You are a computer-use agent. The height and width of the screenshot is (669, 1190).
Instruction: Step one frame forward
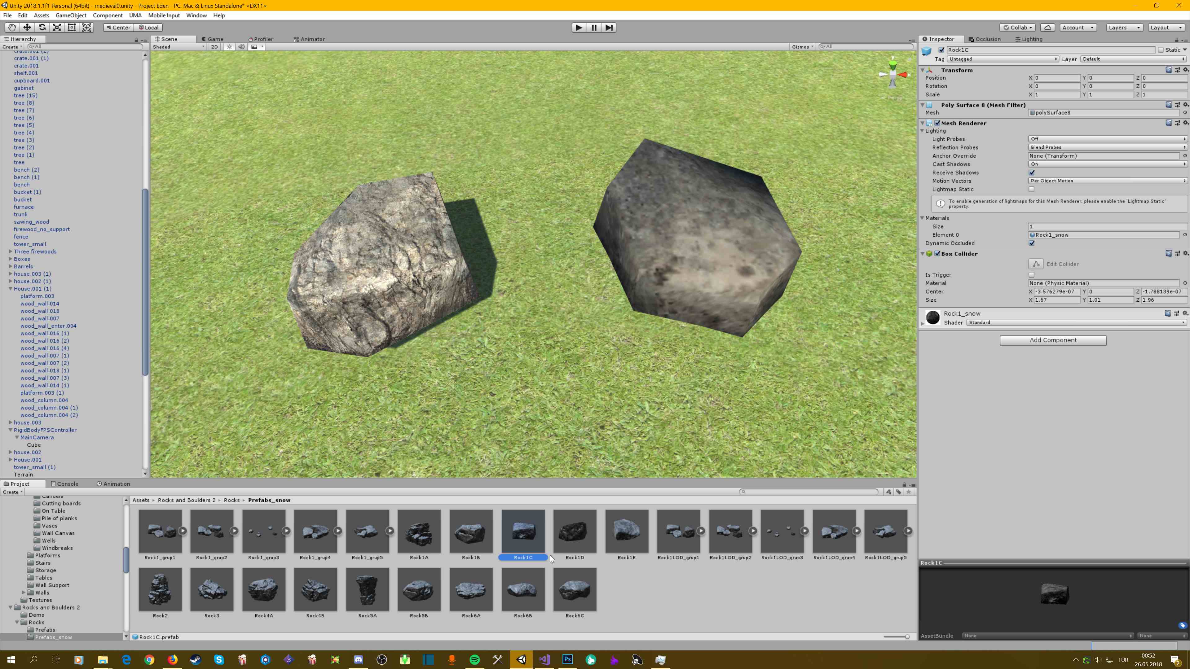609,27
